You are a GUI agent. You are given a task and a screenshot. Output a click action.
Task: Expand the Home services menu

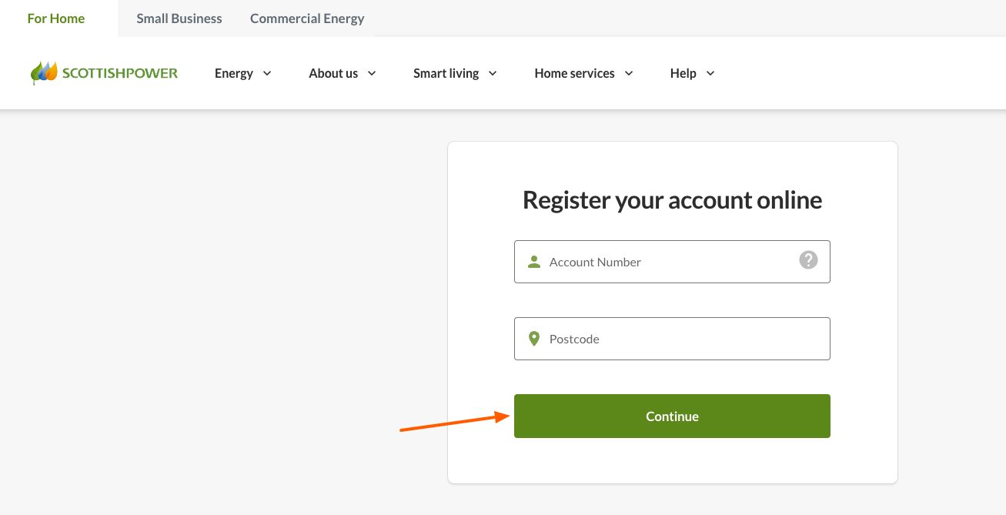pos(574,73)
